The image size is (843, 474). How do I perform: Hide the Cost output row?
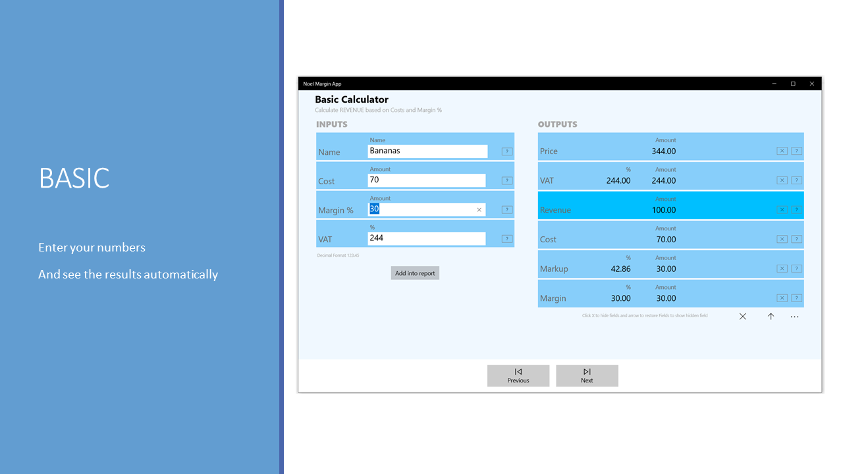coord(782,240)
